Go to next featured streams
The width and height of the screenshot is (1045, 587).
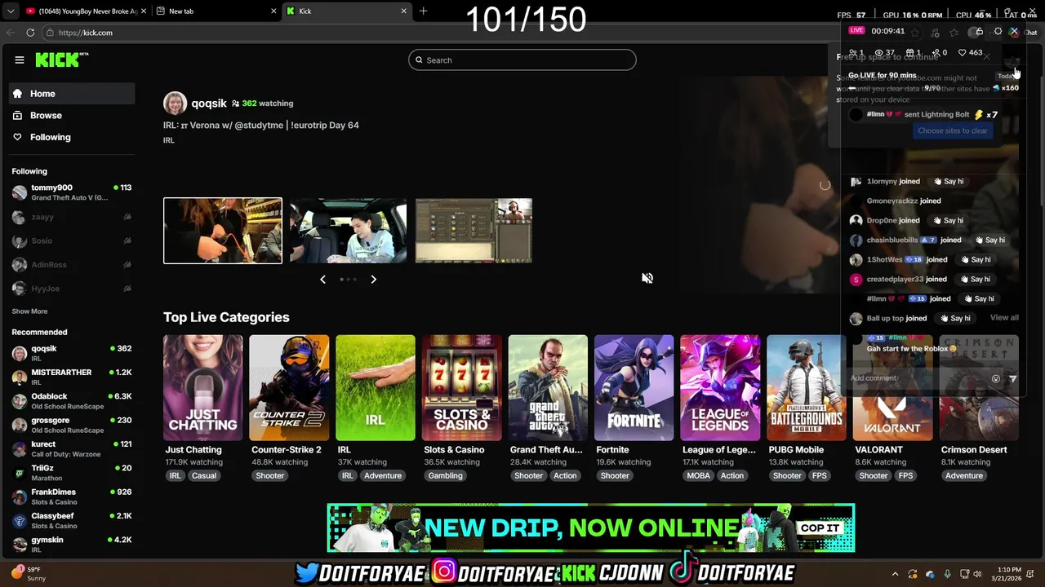coord(373,280)
